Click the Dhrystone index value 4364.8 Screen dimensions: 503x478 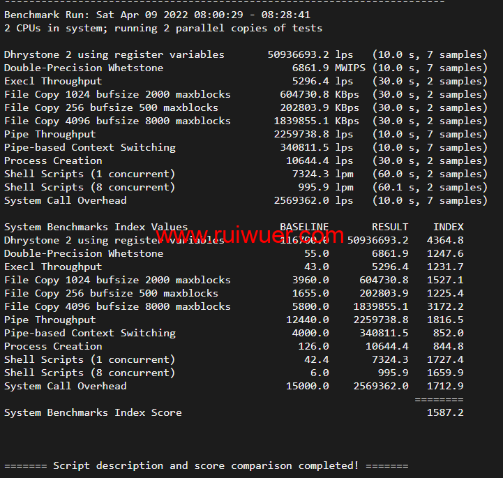tap(445, 240)
